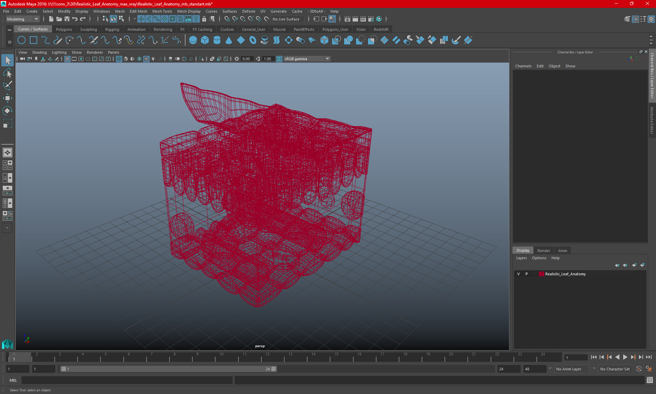Open the Channels menu in Channel Box

tap(523, 66)
